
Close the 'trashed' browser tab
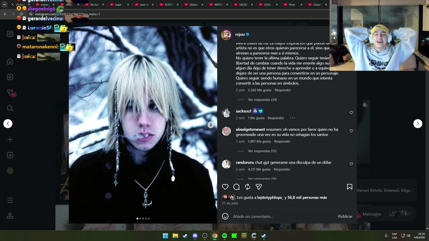point(54,5)
